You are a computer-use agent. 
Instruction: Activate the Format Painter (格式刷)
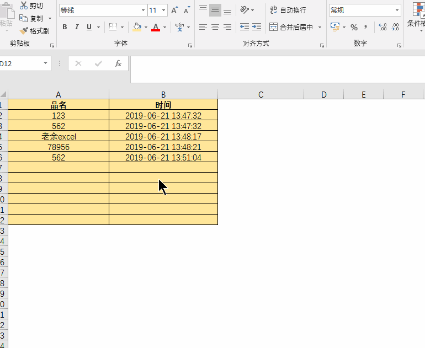pyautogui.click(x=35, y=31)
